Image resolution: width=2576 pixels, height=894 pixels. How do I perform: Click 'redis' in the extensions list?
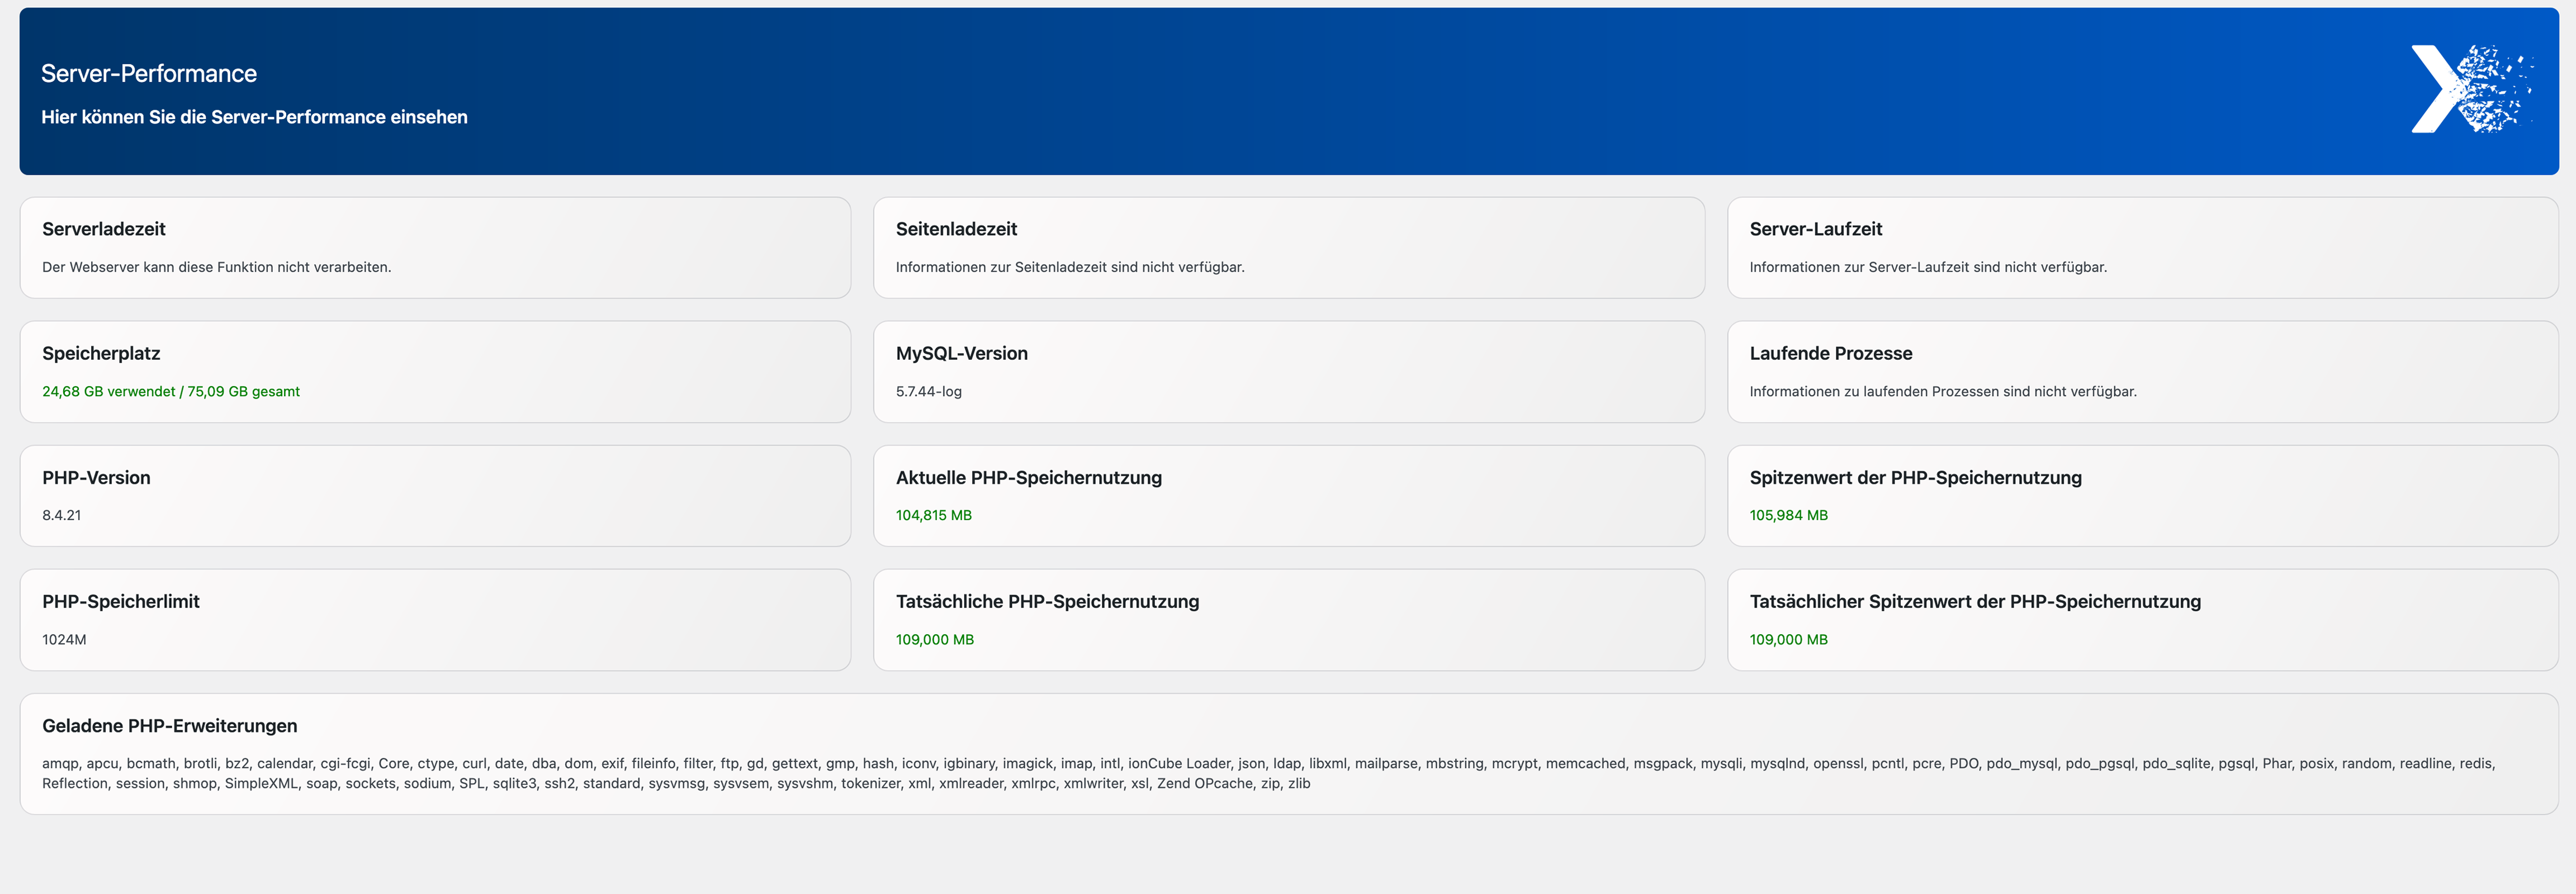[x=2475, y=763]
